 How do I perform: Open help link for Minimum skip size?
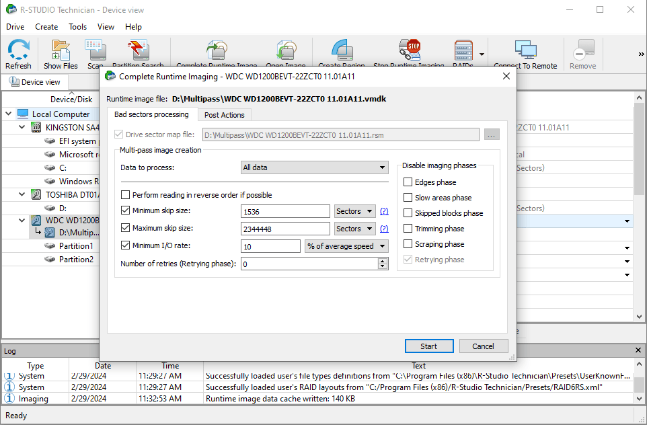384,211
